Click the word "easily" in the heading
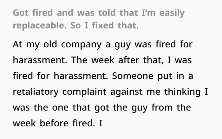The image size is (222, 139). (x=172, y=13)
